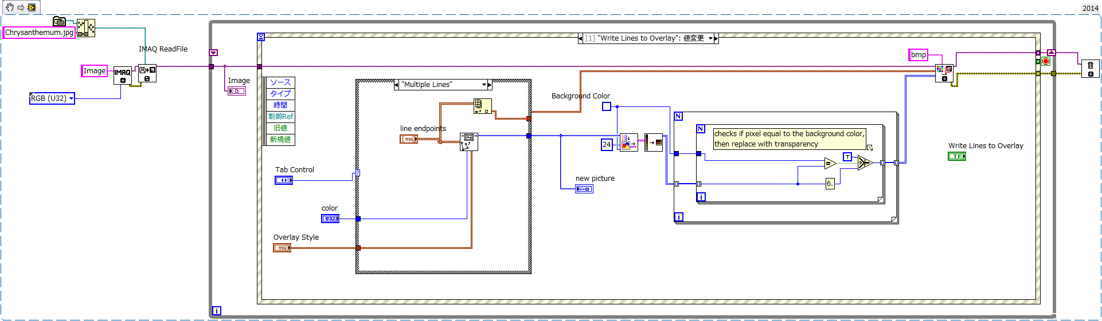Select the Select function node
This screenshot has width=1102, height=321.
pyautogui.click(x=865, y=163)
